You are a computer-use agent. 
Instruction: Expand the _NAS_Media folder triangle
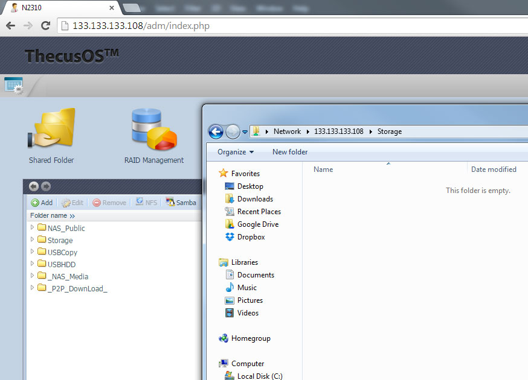(33, 276)
